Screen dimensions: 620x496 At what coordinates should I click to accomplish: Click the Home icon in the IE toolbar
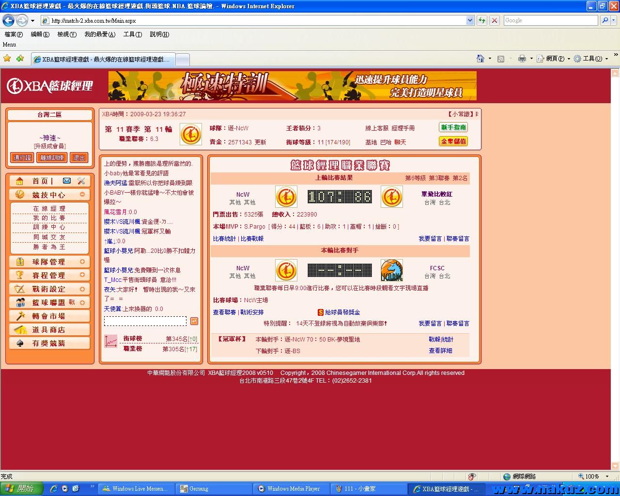[x=480, y=59]
